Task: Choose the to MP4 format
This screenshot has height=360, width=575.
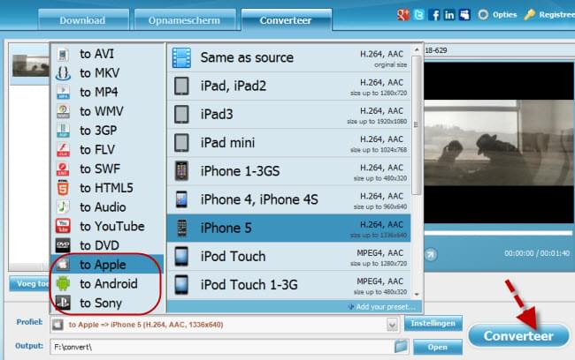Action: [107, 92]
